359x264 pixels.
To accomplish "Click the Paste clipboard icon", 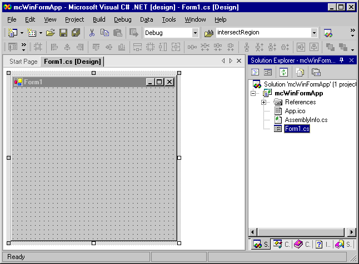I will [x=117, y=33].
